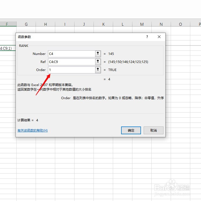Click the TRUE value next to Order

112,70
